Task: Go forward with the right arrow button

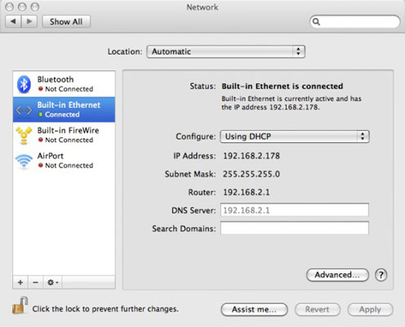Action: point(29,21)
